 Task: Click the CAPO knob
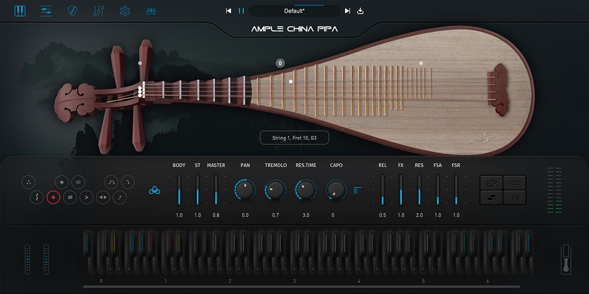[336, 190]
